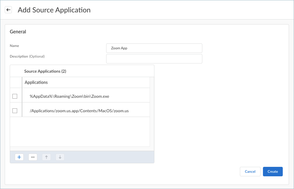Click the General section heading

tap(18, 32)
